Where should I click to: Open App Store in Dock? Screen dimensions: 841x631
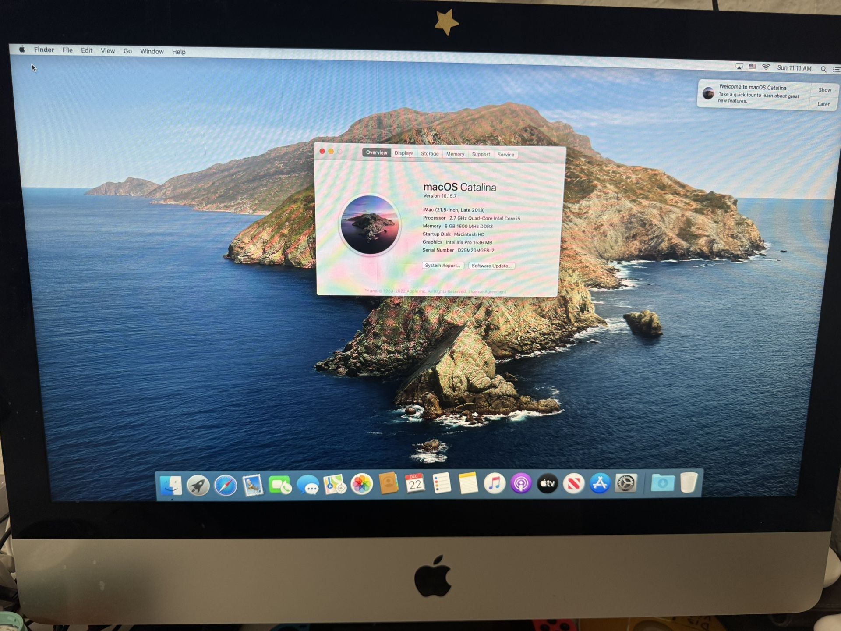coord(600,483)
